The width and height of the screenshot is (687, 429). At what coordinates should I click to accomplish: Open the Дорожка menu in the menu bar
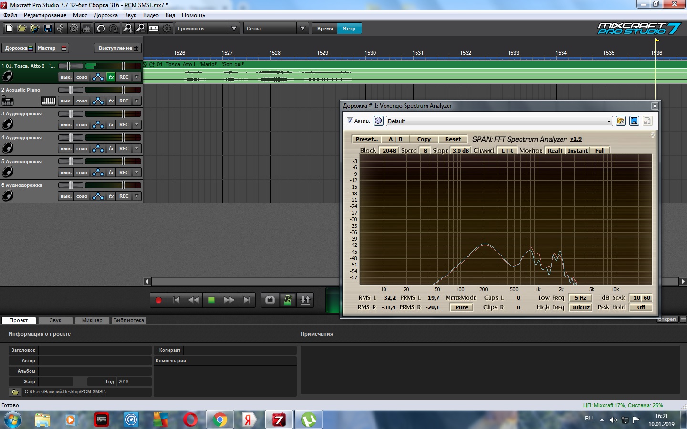click(106, 15)
